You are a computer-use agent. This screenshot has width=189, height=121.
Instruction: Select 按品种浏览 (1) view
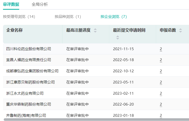point(68,17)
